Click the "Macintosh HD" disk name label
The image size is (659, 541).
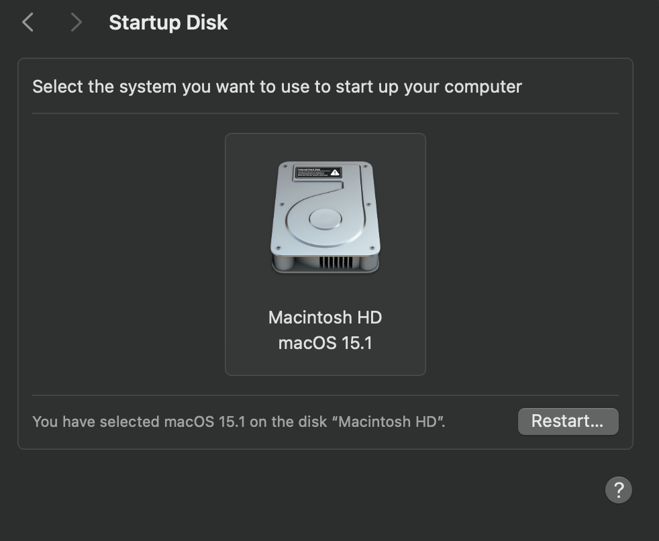pos(325,317)
